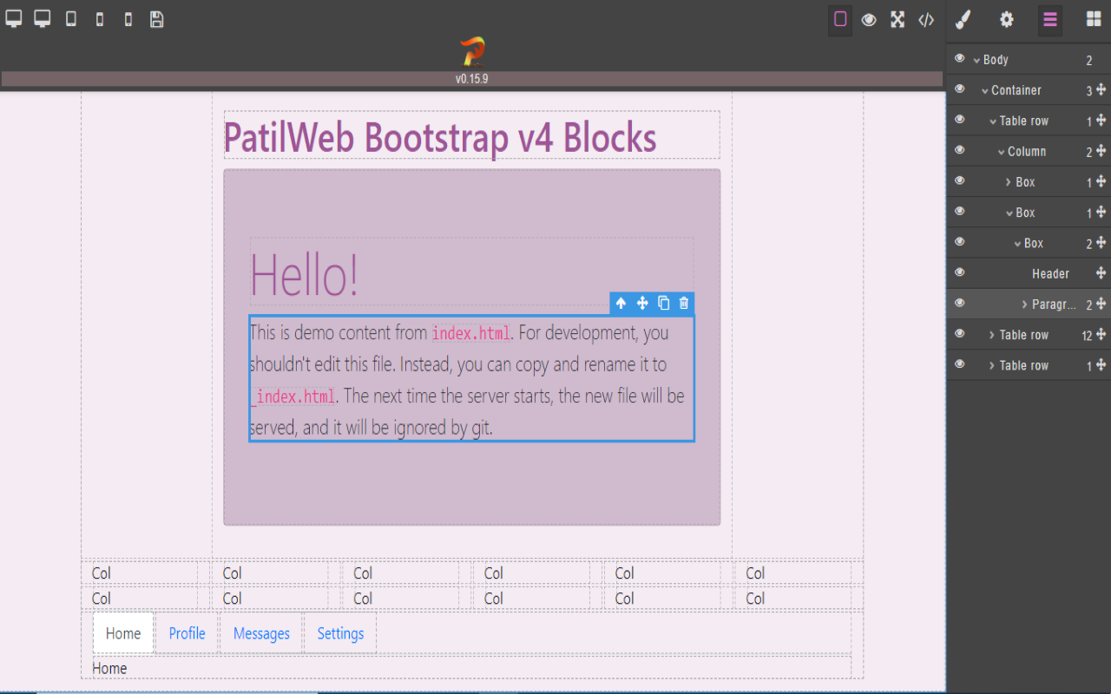
Task: Hide the Header element in tree
Action: [x=958, y=272]
